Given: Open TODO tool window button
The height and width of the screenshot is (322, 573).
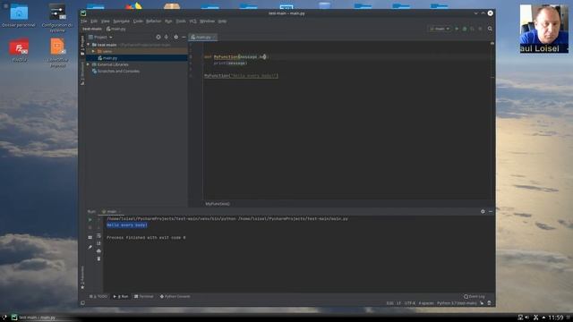Looking at the screenshot, I should coord(99,296).
